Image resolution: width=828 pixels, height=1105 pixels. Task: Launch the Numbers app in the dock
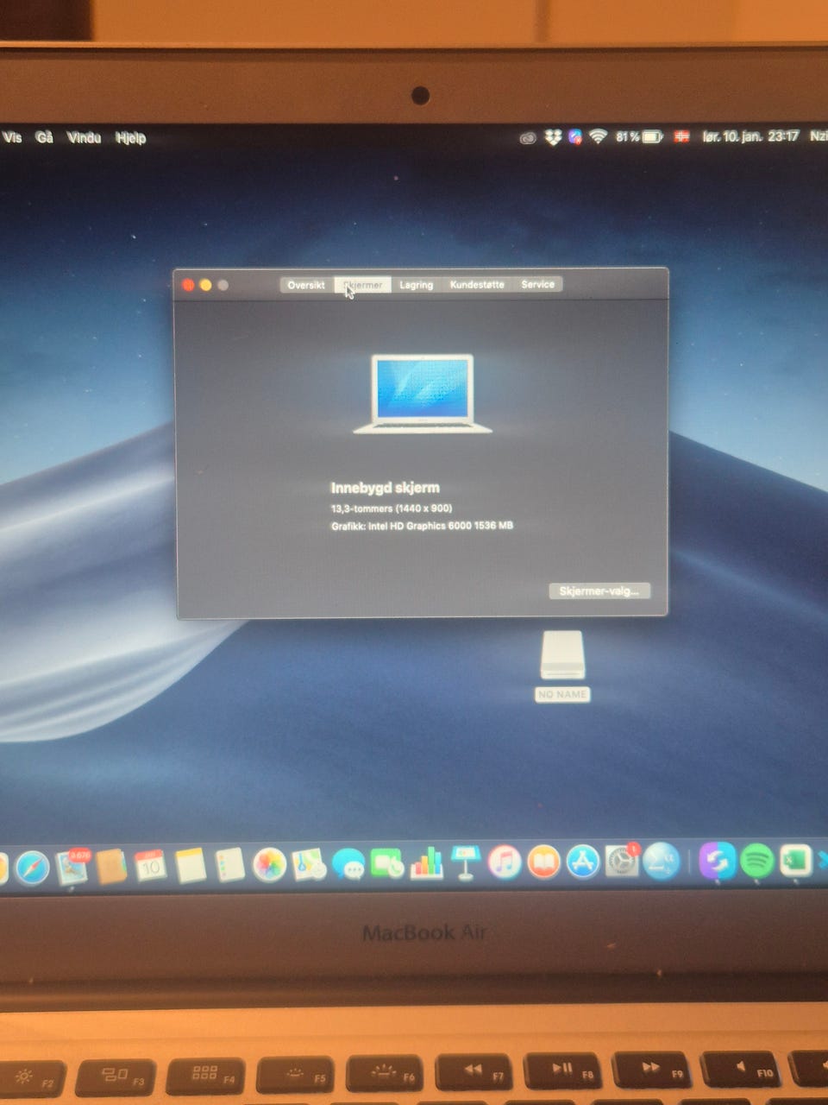tap(426, 863)
